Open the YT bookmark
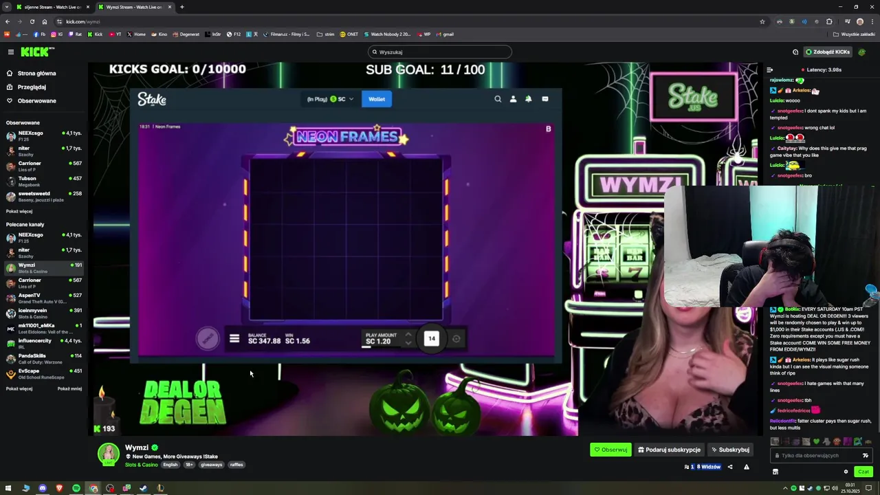The width and height of the screenshot is (880, 495). [x=115, y=34]
